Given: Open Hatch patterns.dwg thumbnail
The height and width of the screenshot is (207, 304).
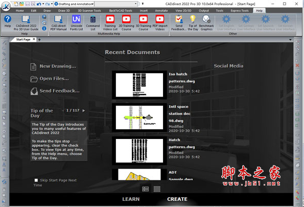Looking at the screenshot, I should click(139, 151).
